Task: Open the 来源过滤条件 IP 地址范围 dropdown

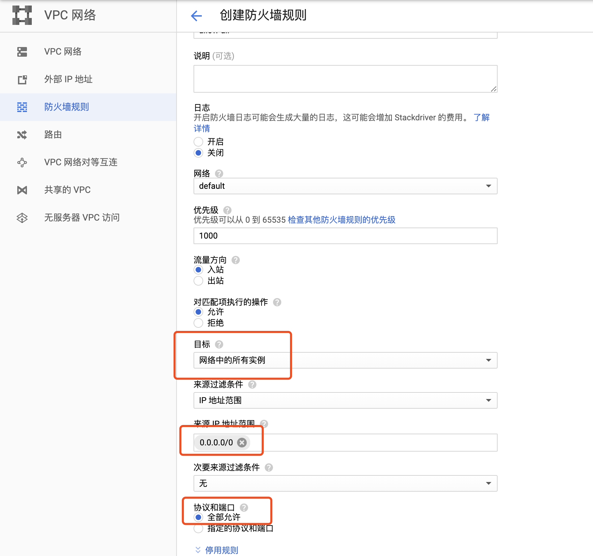Action: point(346,400)
